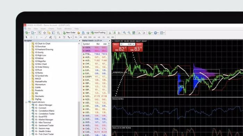Image resolution: width=243 pixels, height=136 pixels.
Task: Click the red SELL button
Action: [x=116, y=45]
